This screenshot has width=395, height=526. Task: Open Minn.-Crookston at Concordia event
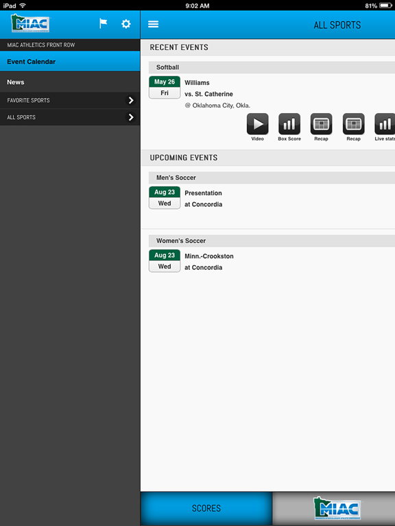(x=209, y=262)
